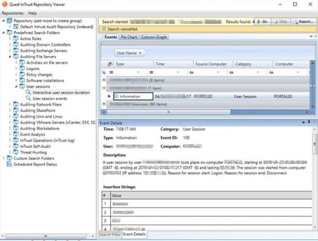Switch to the Pie Chart tab

coord(129,37)
